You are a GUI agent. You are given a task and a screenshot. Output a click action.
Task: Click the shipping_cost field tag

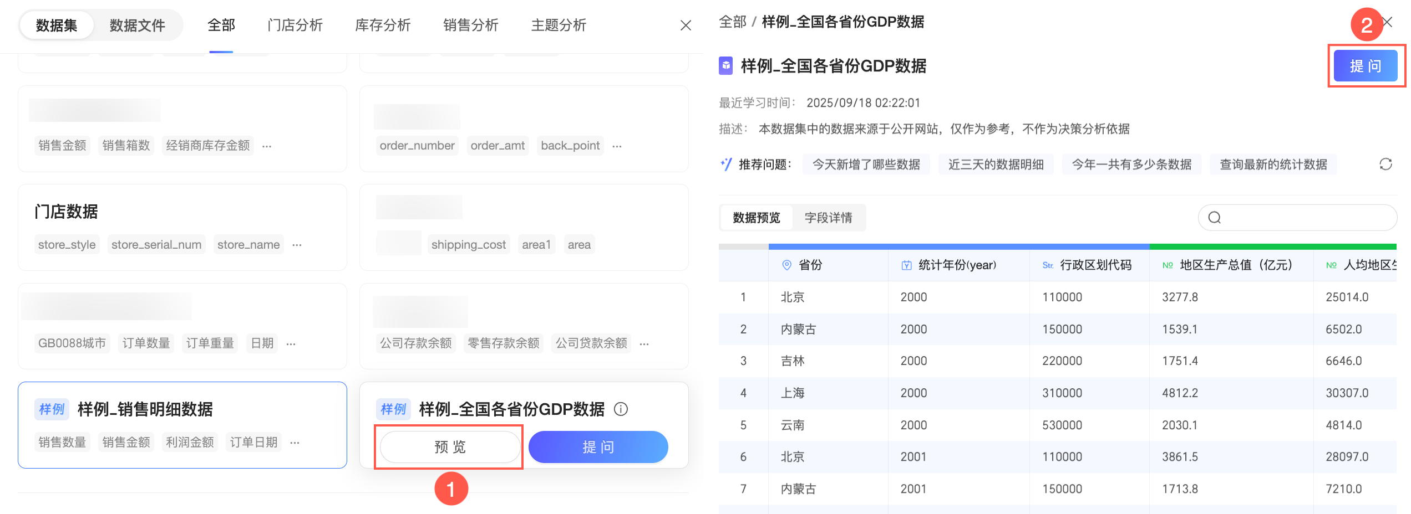(469, 245)
